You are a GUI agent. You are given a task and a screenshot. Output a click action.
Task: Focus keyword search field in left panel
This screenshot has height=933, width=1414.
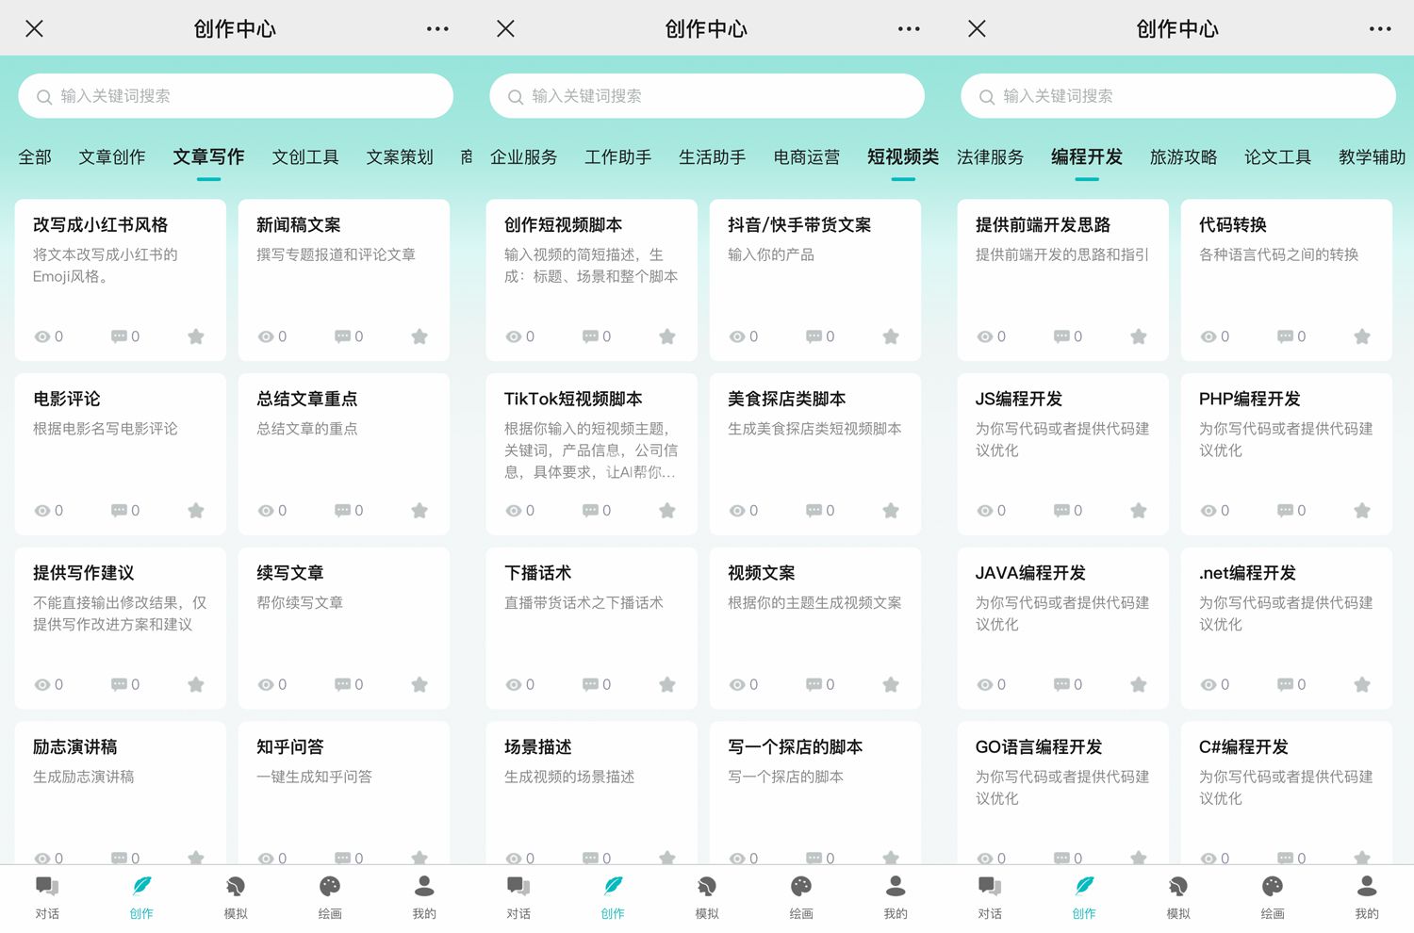click(236, 96)
